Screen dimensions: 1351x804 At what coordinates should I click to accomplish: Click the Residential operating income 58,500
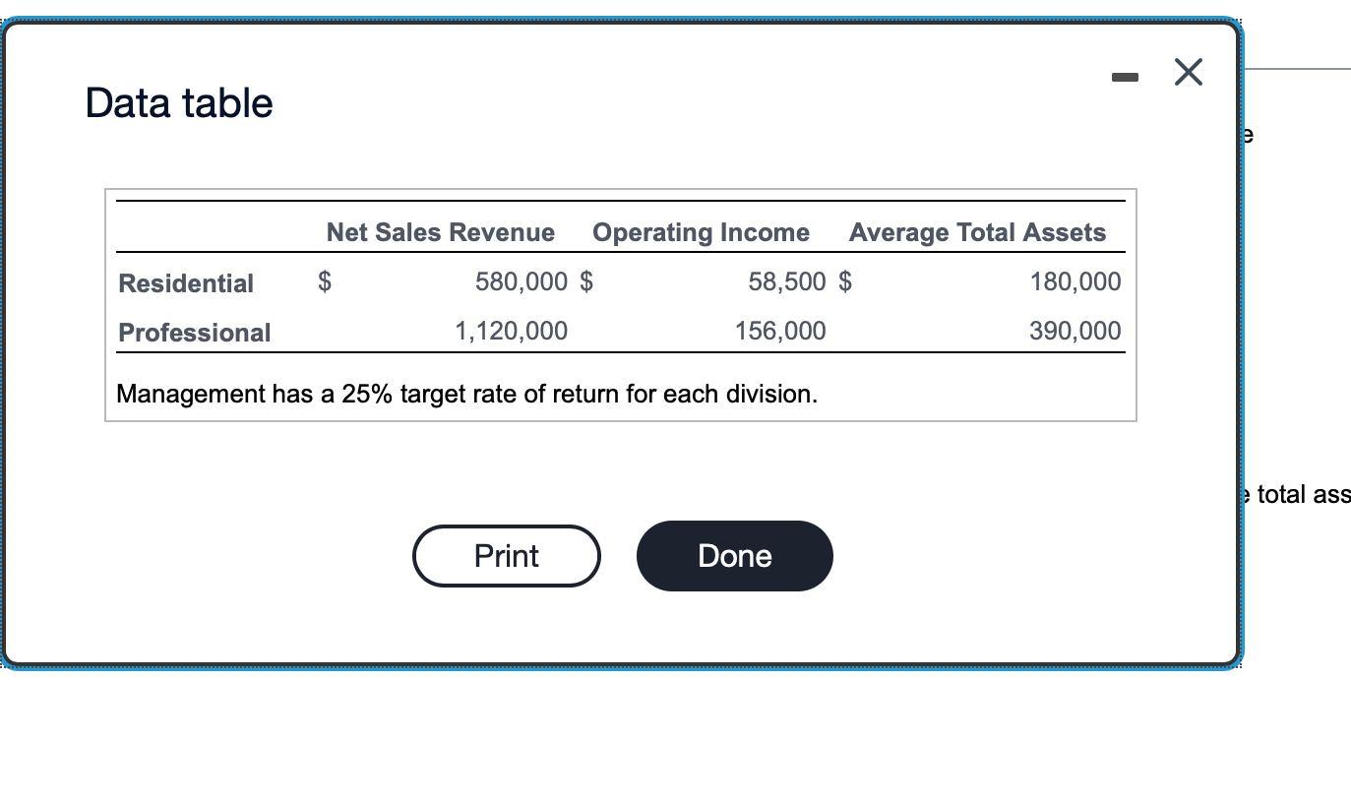787,281
